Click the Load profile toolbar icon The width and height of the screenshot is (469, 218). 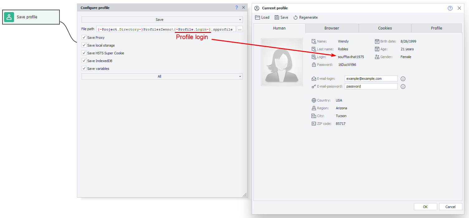click(258, 17)
